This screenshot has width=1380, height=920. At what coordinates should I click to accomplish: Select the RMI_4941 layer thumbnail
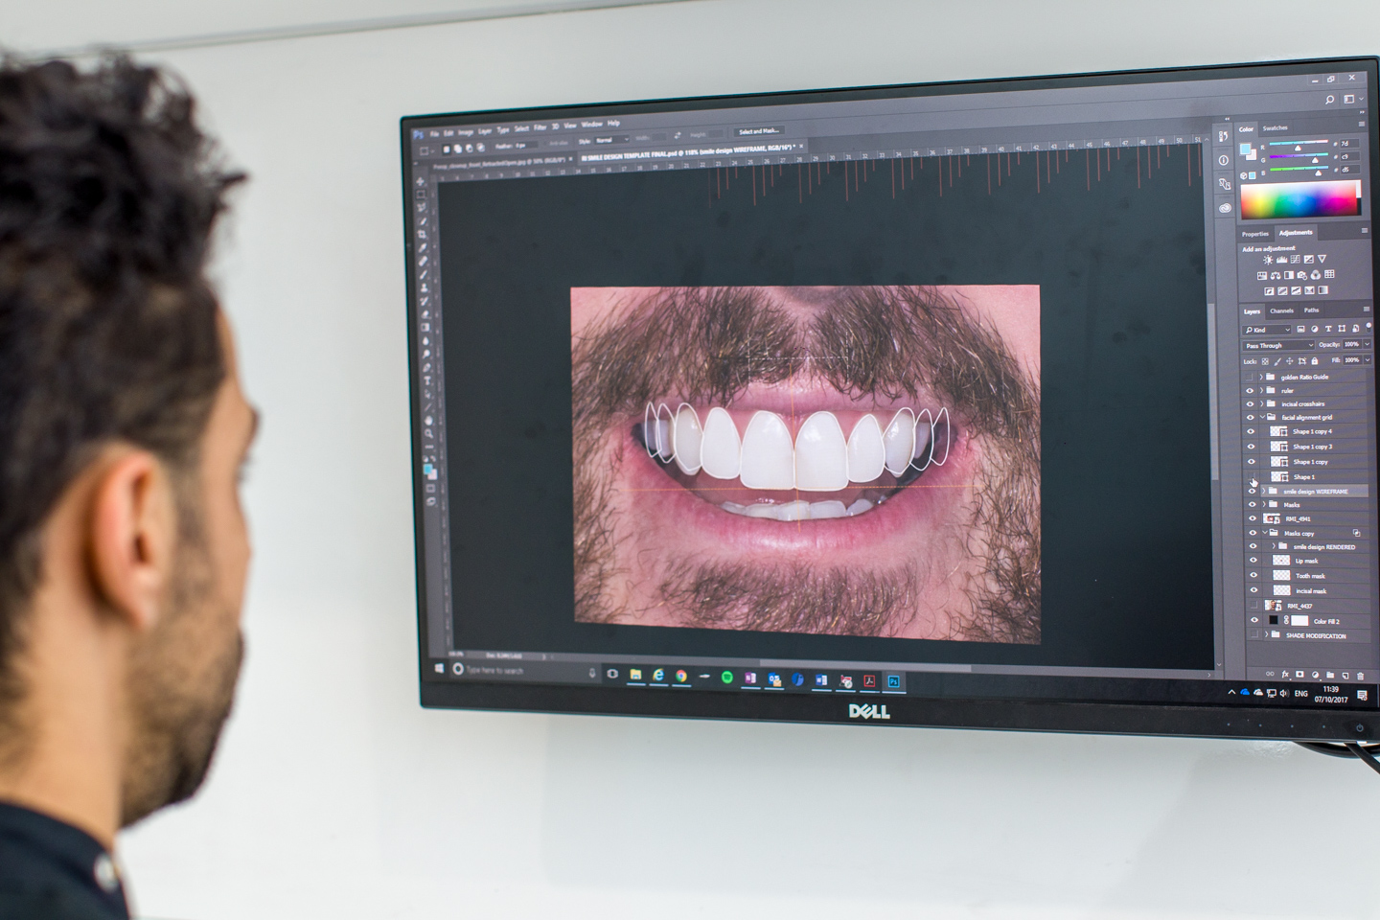[1272, 518]
